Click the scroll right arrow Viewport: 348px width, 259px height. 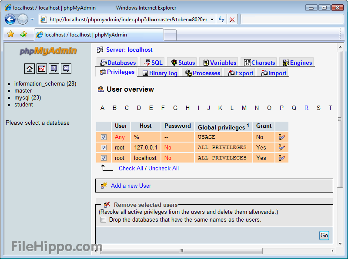click(x=332, y=251)
